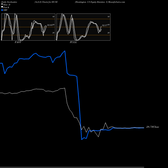
Task: Select the 'OBV' legend label
Action: tap(5, 10)
